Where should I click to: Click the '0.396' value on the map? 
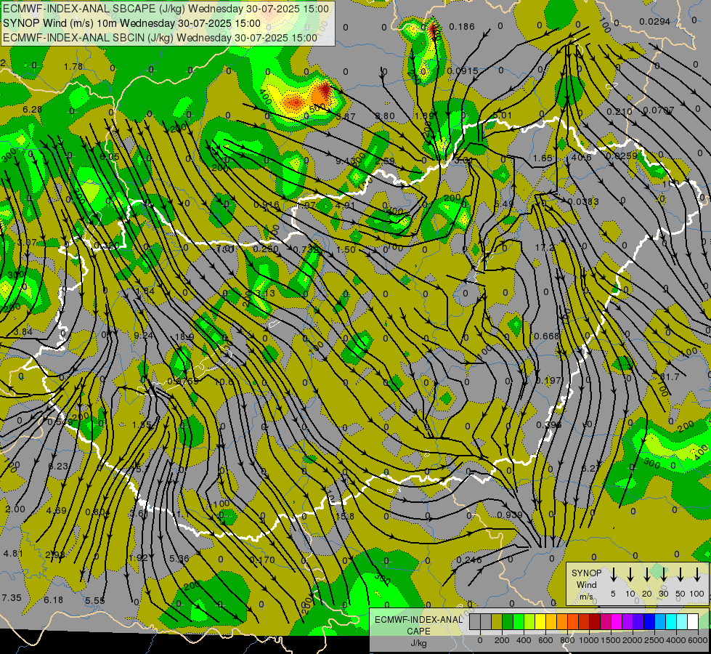[x=548, y=425]
